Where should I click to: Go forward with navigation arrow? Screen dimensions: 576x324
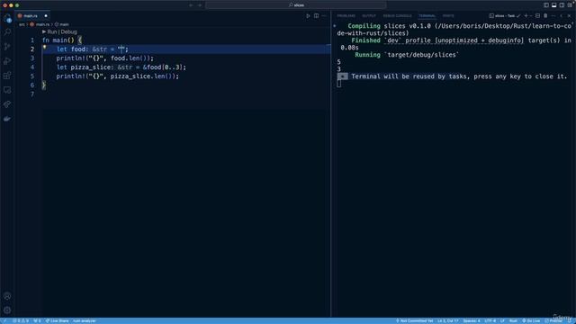(x=200, y=5)
